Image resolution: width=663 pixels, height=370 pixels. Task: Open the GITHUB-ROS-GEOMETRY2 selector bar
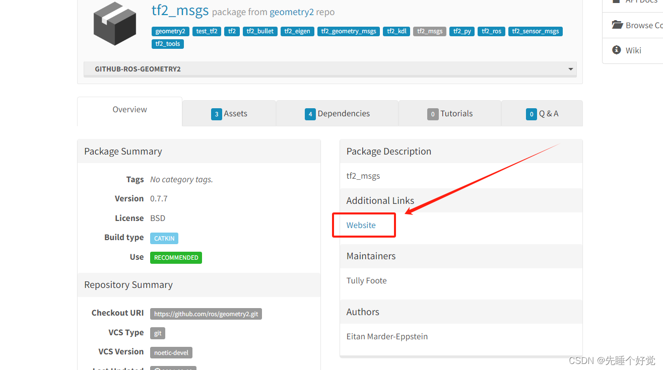click(330, 69)
